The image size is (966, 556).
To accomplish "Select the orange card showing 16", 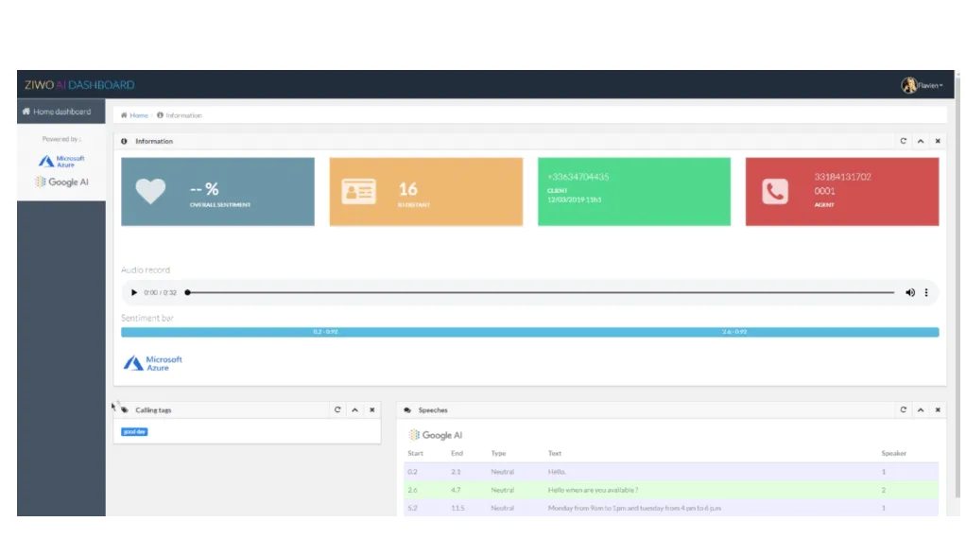I will click(x=425, y=192).
